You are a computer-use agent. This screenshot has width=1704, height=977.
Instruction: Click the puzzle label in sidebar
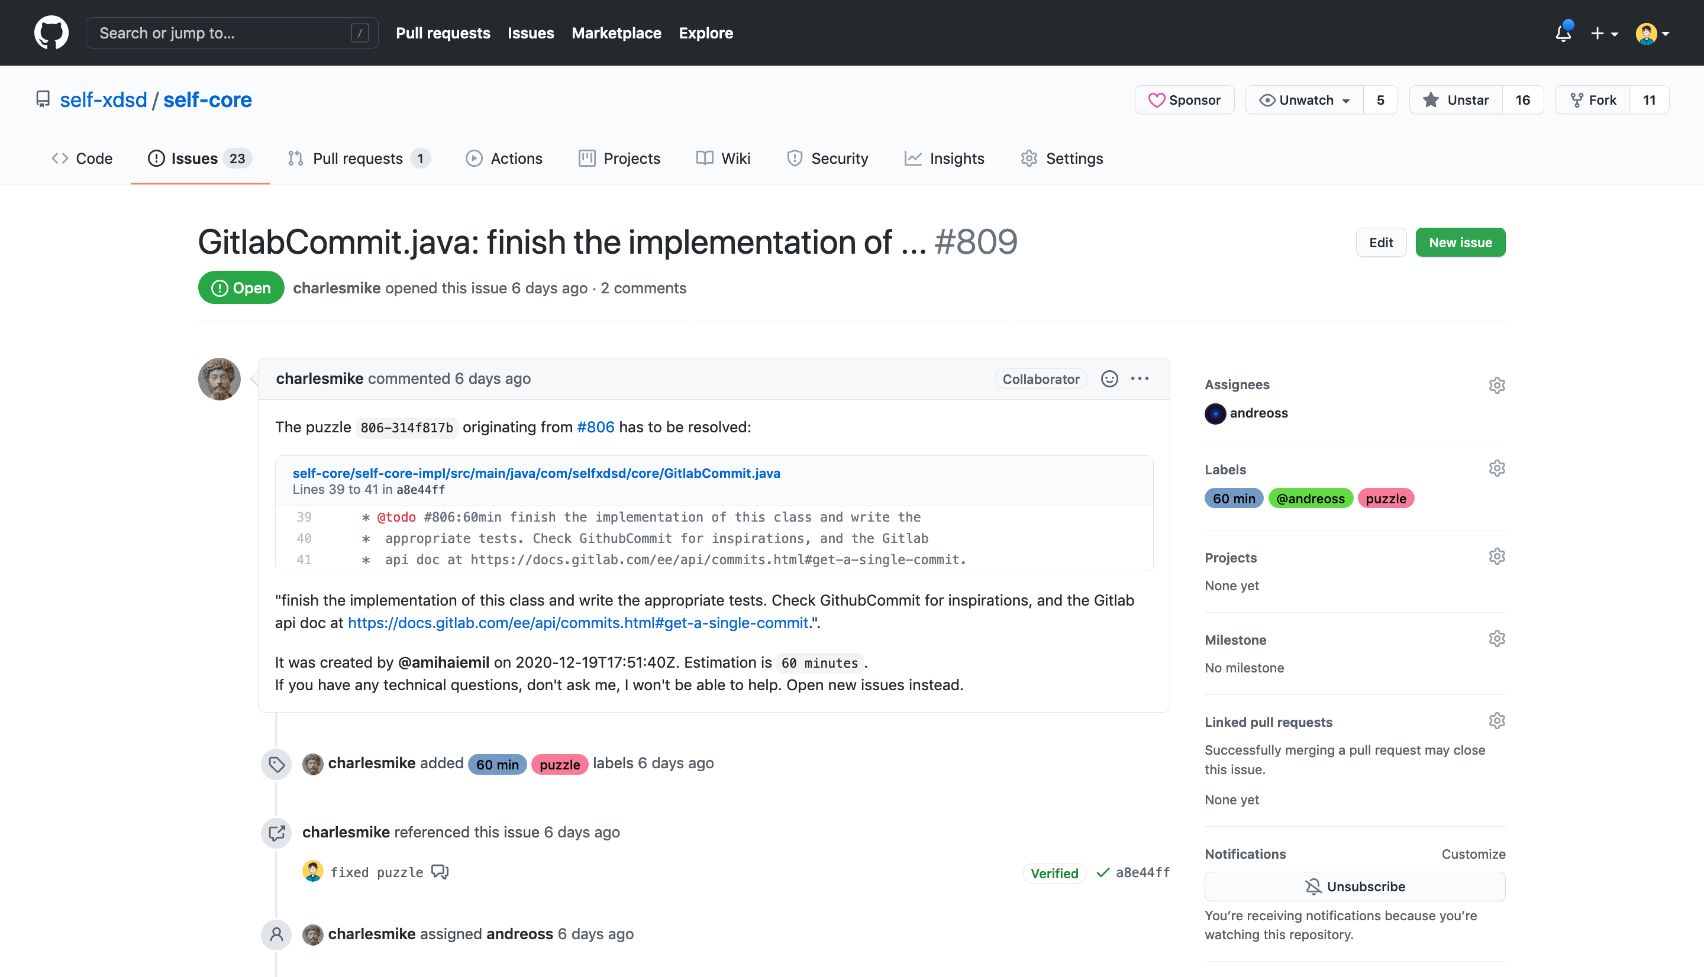[x=1386, y=499]
